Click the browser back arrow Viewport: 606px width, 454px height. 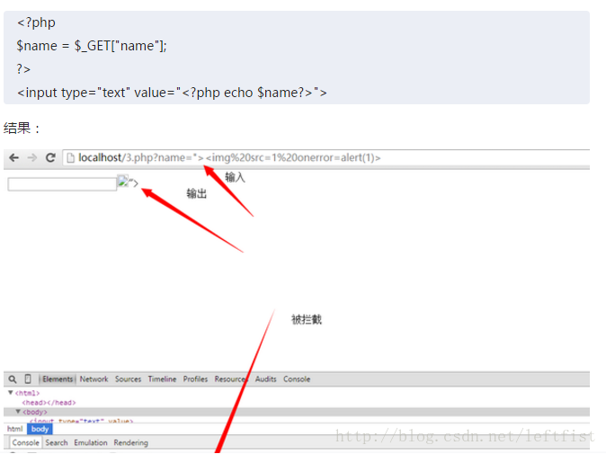[13, 158]
